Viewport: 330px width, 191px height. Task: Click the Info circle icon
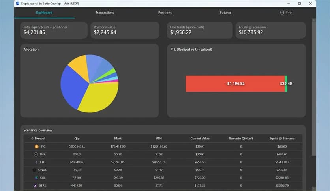(x=282, y=13)
